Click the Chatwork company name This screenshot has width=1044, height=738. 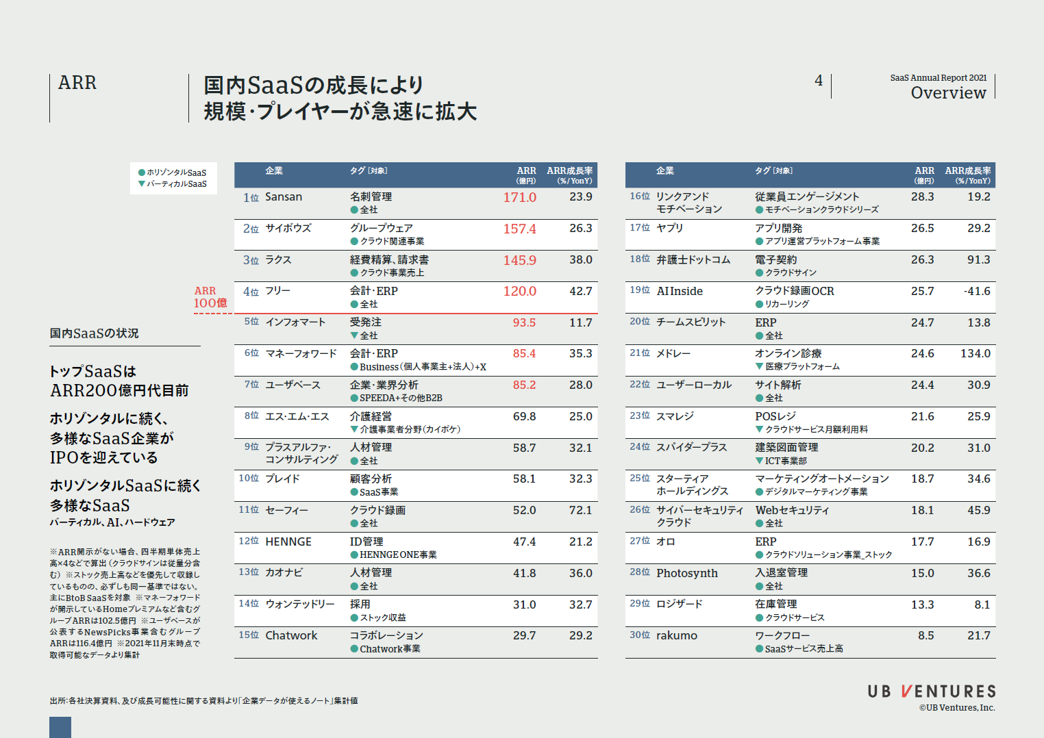point(291,635)
